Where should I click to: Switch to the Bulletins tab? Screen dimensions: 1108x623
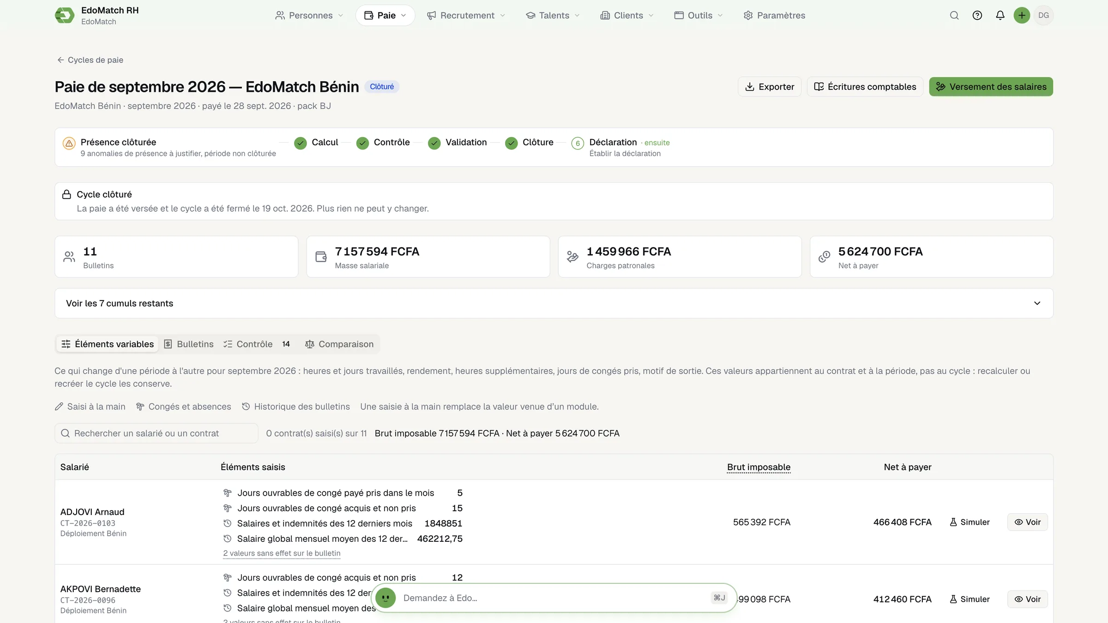coord(189,344)
